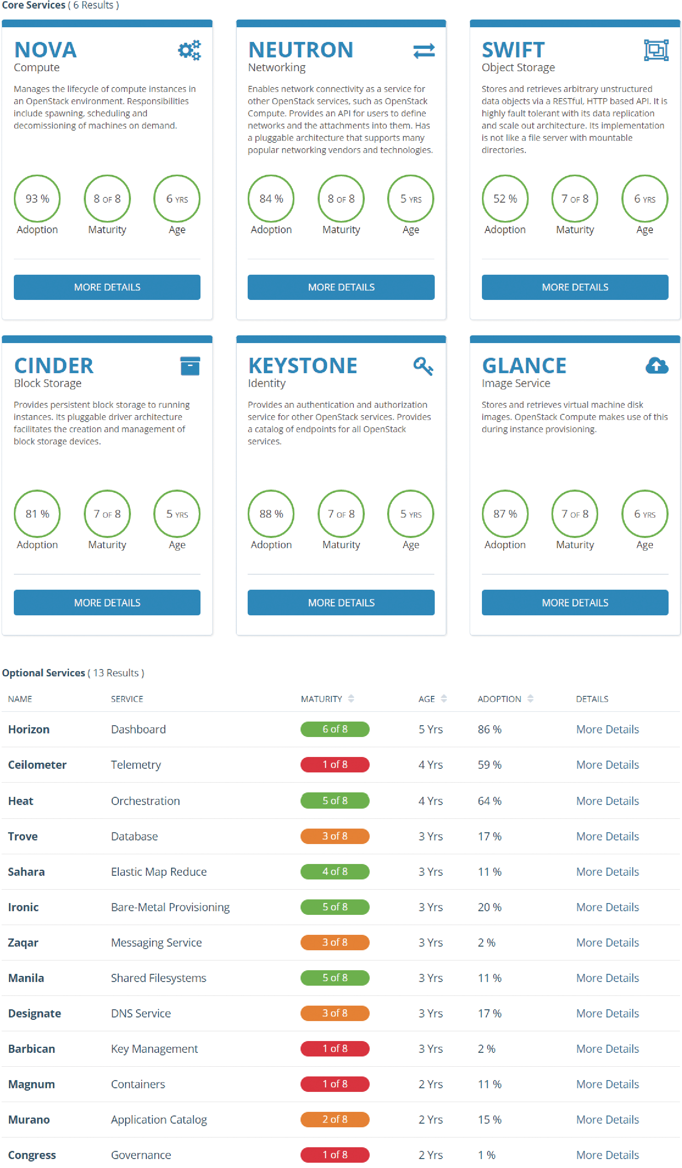The width and height of the screenshot is (682, 1168).
Task: Open More Details link for Ironic
Action: coord(608,907)
